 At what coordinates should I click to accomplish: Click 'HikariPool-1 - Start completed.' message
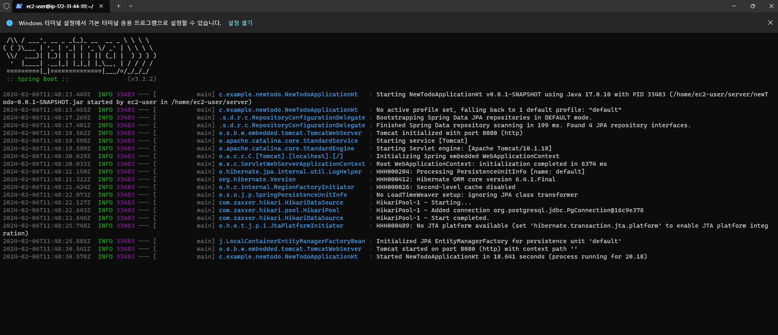coord(433,218)
